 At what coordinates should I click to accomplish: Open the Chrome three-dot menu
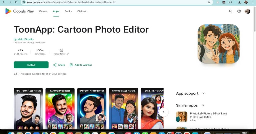coord(252,2)
